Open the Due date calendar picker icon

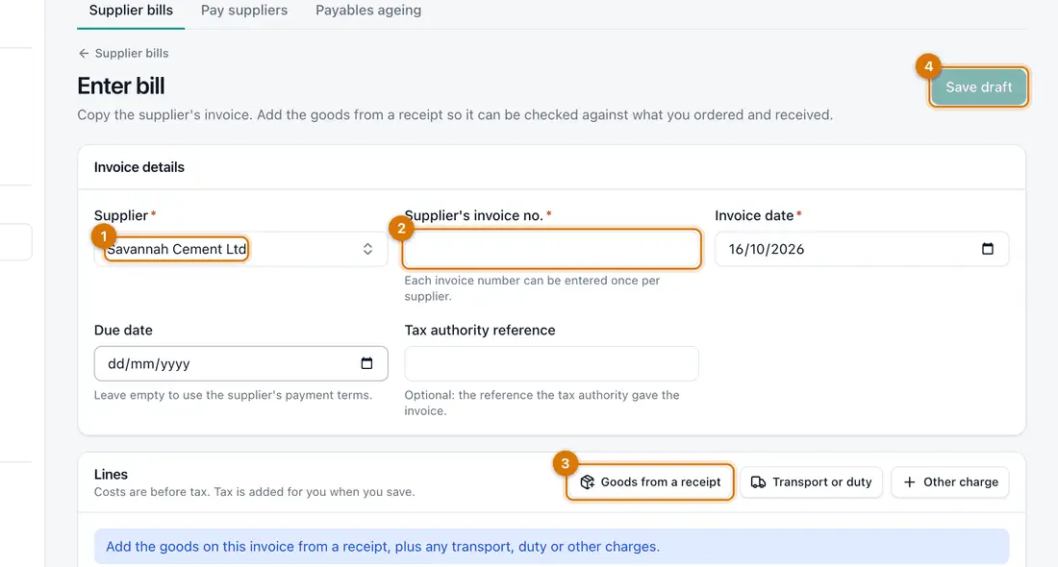367,363
